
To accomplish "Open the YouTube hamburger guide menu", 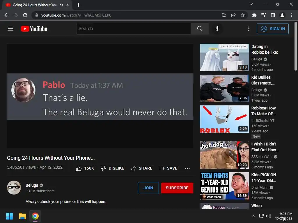I will [10, 29].
